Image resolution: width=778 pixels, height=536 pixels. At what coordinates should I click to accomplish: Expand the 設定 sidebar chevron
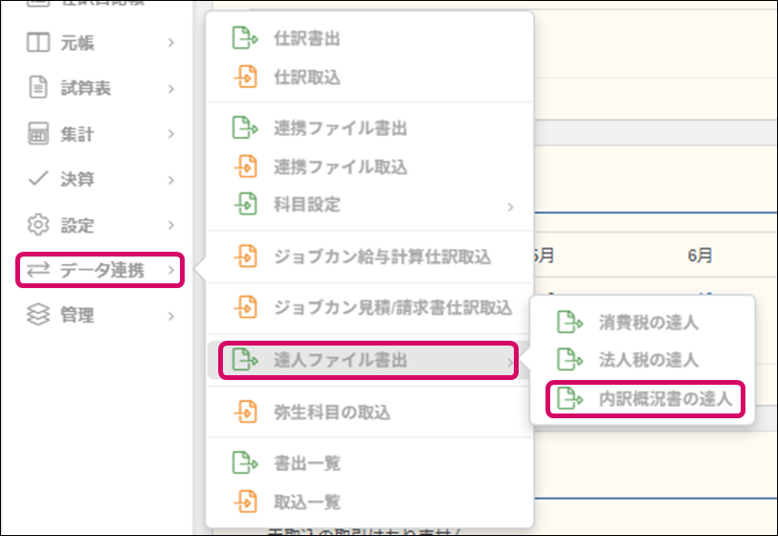click(171, 225)
